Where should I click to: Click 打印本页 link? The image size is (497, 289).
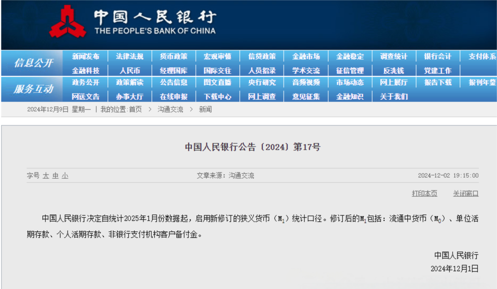[x=424, y=193]
